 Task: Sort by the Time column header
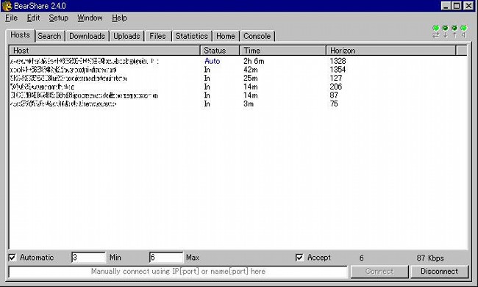[283, 51]
